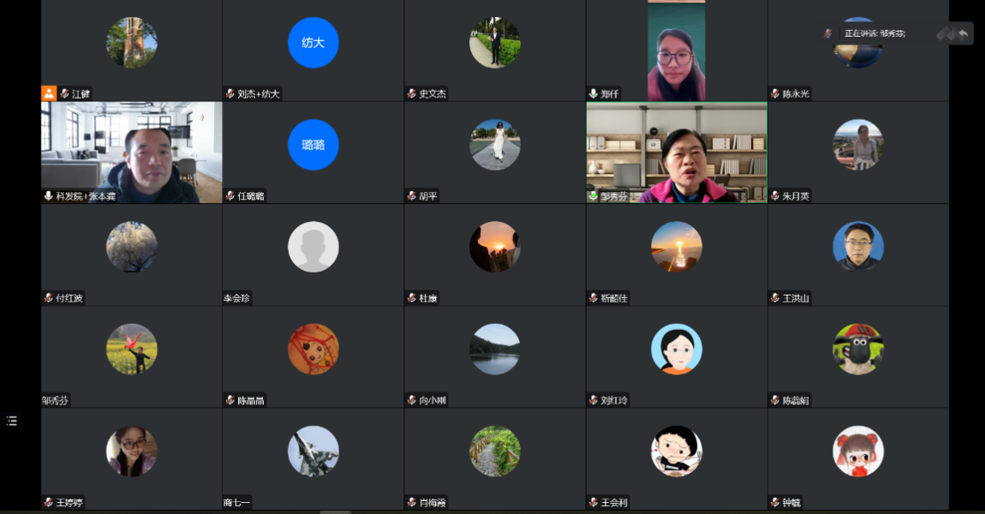
Task: Click the muted mic icon for 王婷婷
Action: [49, 503]
